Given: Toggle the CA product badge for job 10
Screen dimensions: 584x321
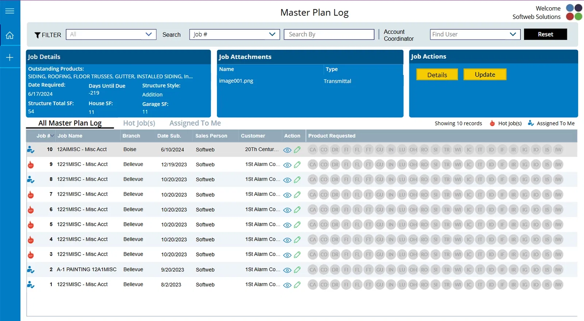Looking at the screenshot, I should 313,150.
